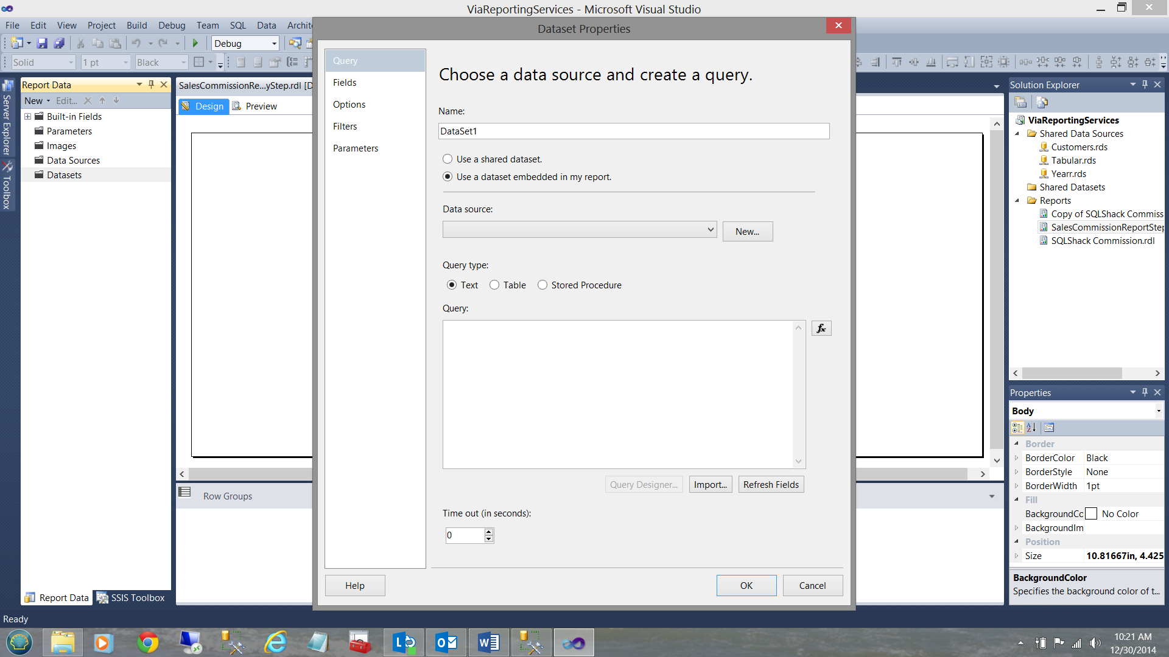Open the Debug configuration dropdown

tap(274, 44)
